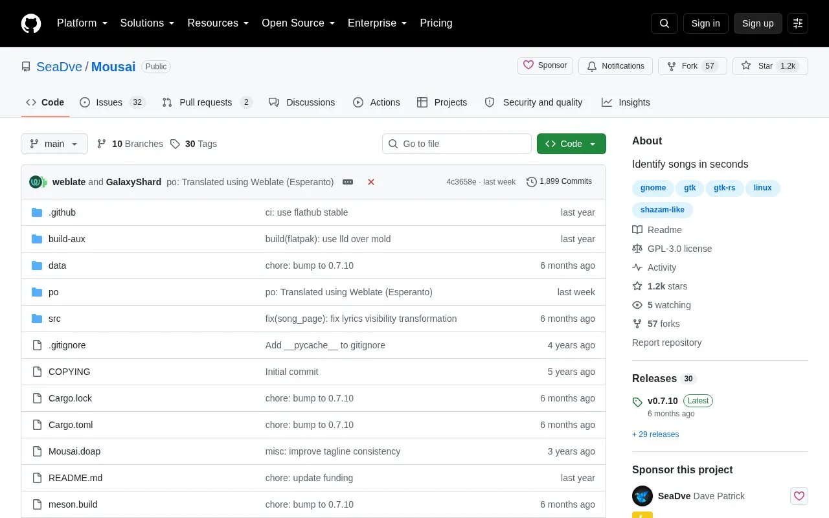
Task: Open the 10 Branches link
Action: (130, 144)
